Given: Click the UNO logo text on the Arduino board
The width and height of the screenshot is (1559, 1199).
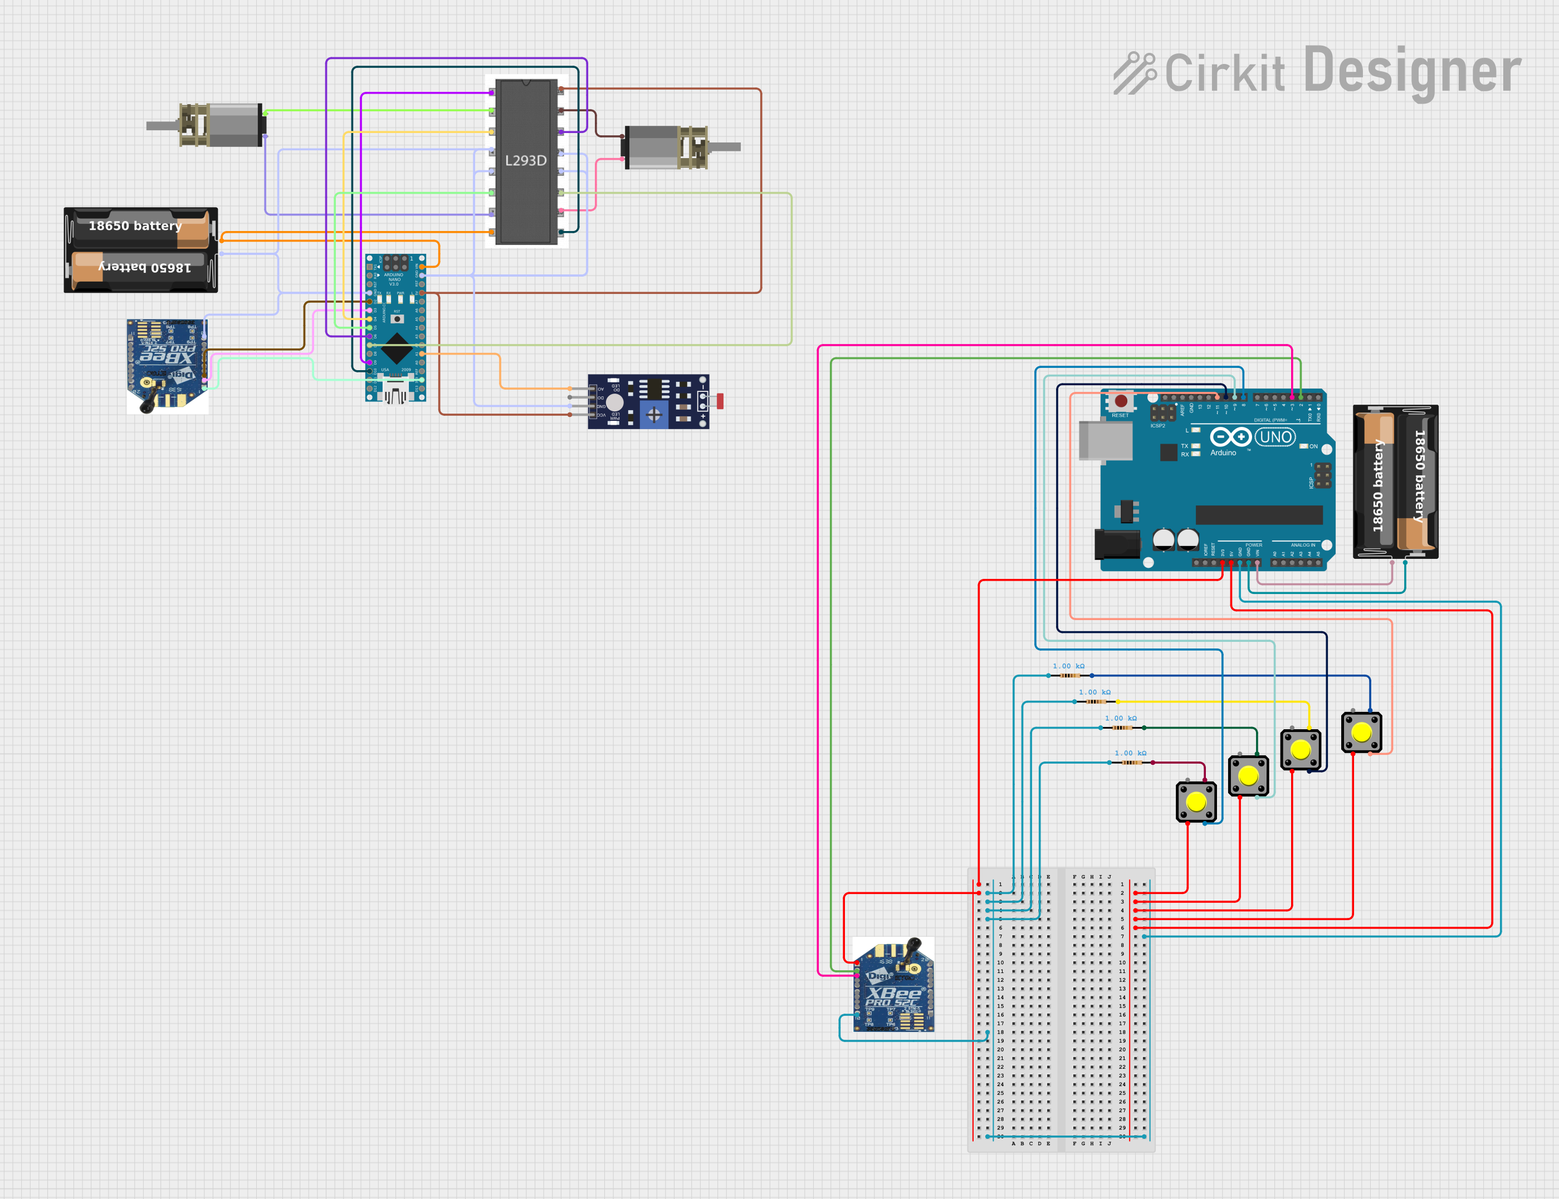Looking at the screenshot, I should pos(1275,436).
